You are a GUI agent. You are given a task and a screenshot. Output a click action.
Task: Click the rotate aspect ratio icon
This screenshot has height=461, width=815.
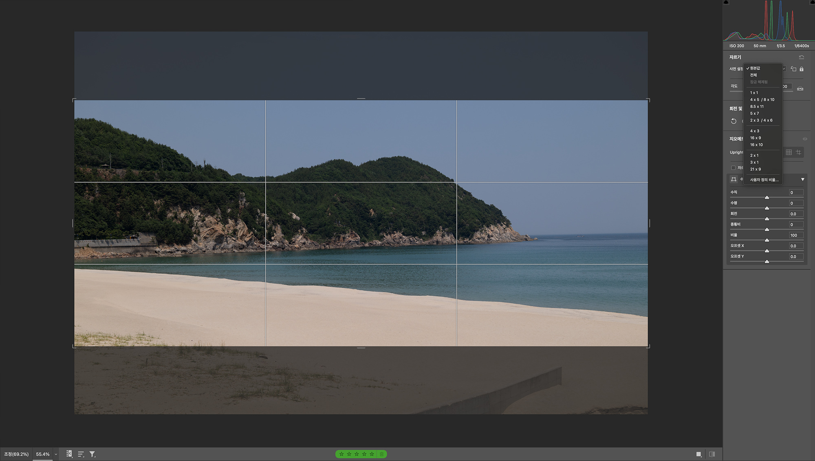tap(793, 69)
